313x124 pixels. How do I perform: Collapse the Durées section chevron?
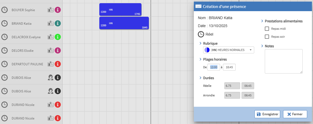pyautogui.click(x=200, y=78)
